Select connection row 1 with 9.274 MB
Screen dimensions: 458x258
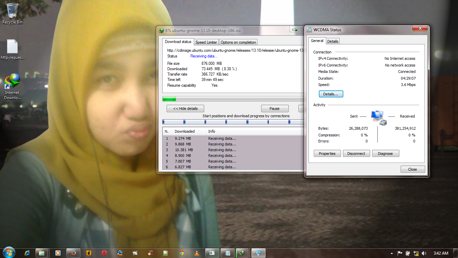[233, 138]
